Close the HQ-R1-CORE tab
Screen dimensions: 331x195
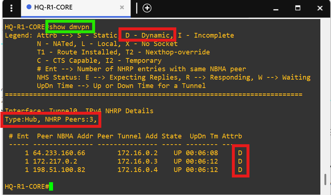(x=122, y=8)
